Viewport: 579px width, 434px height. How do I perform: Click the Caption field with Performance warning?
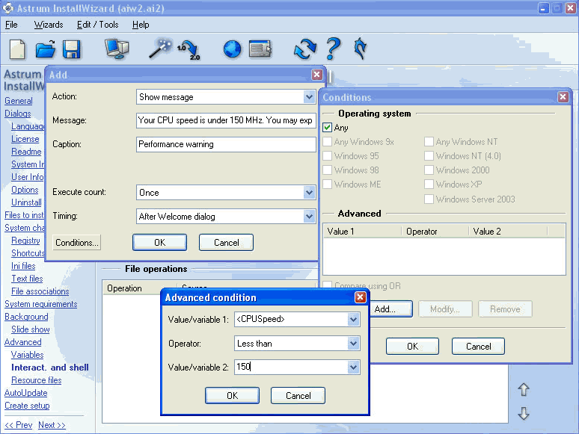coord(226,145)
